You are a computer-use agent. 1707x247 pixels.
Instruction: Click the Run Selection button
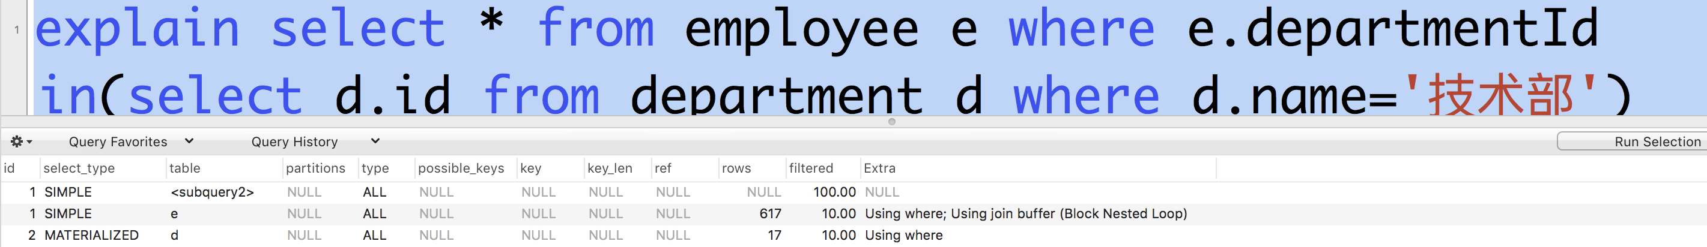1634,141
